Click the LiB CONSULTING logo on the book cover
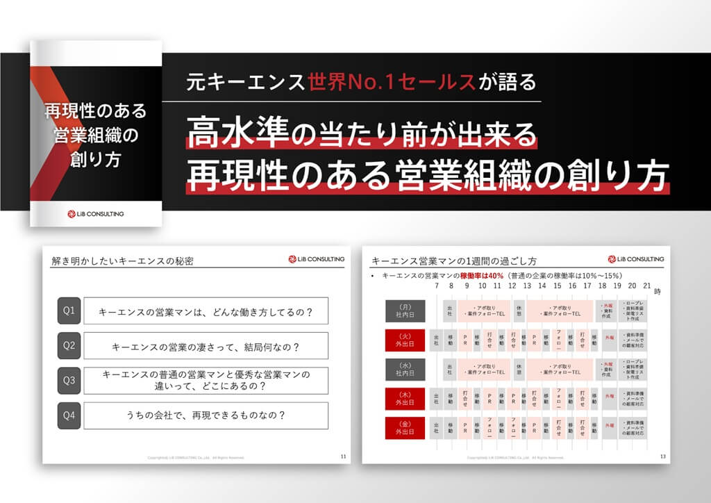The image size is (711, 503). click(x=95, y=214)
